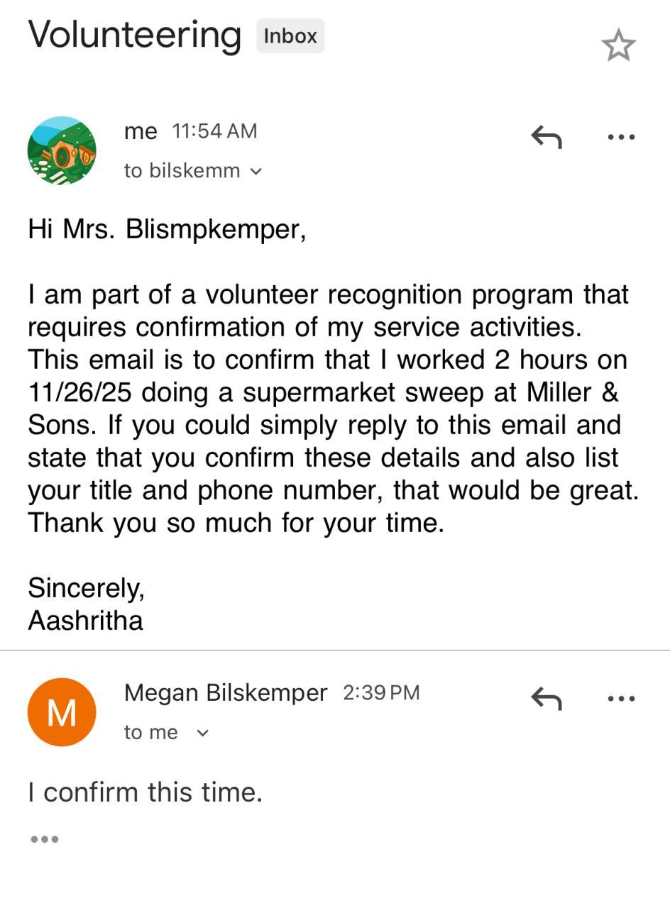Tap the 'to bilskemm' recipient text

pos(182,171)
